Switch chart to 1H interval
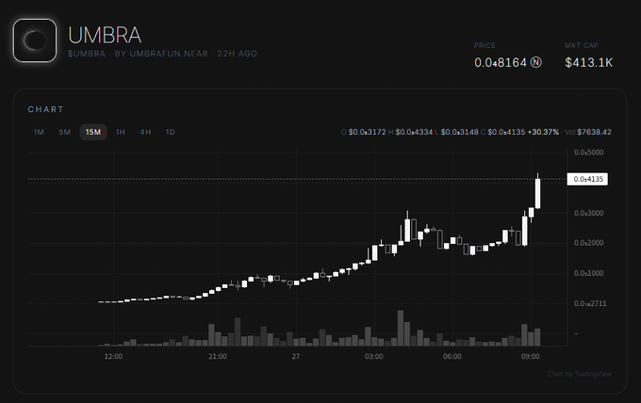Viewport: 641px width, 403px height. [121, 132]
